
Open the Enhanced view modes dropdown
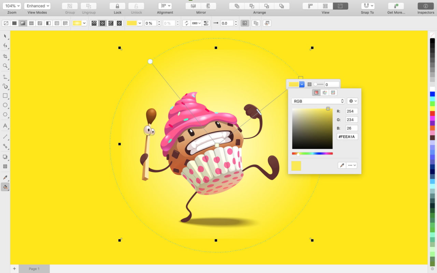coord(37,6)
